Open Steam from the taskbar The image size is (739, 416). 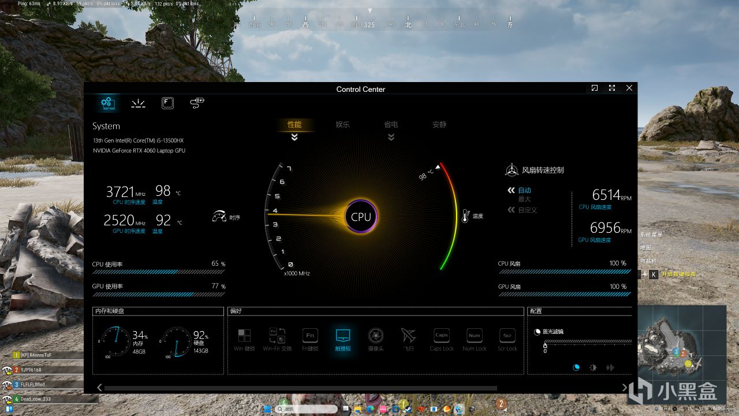409,409
